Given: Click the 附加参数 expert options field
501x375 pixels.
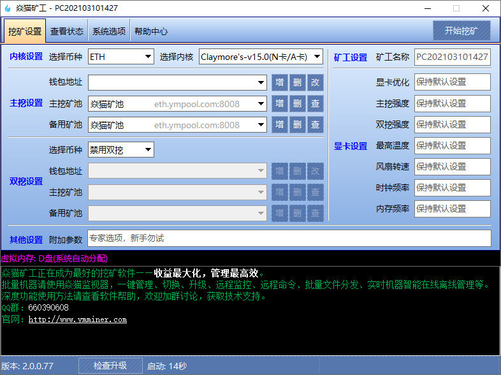Looking at the screenshot, I should coord(289,238).
